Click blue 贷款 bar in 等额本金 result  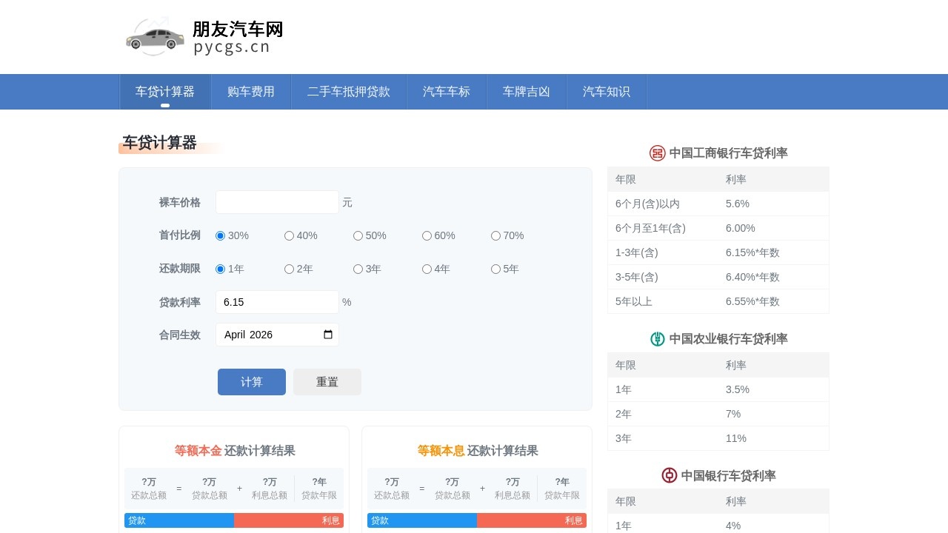[x=179, y=520]
